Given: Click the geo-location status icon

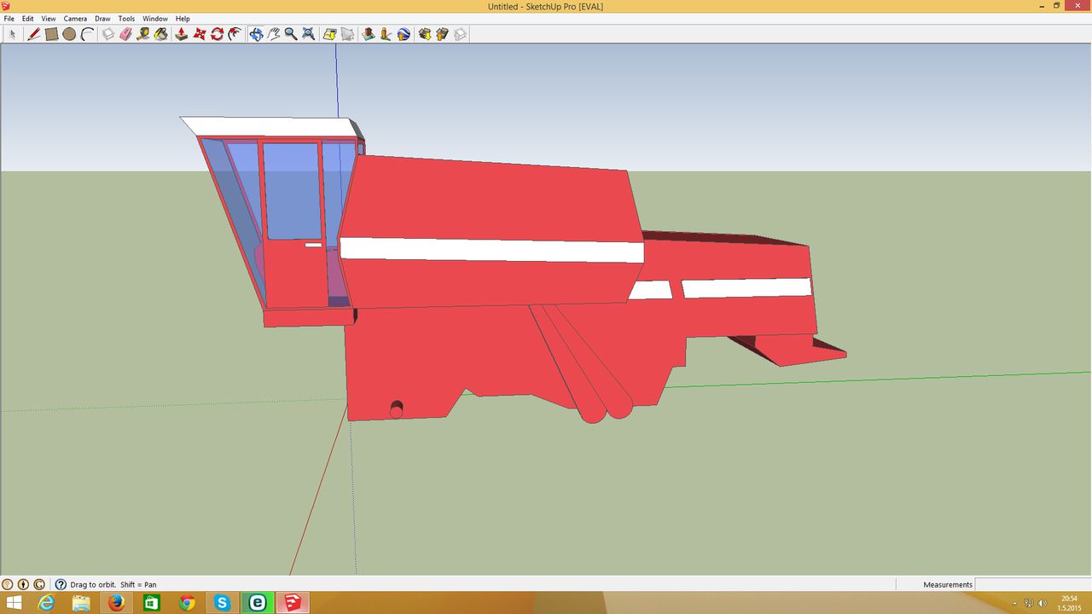Looking at the screenshot, I should [8, 584].
